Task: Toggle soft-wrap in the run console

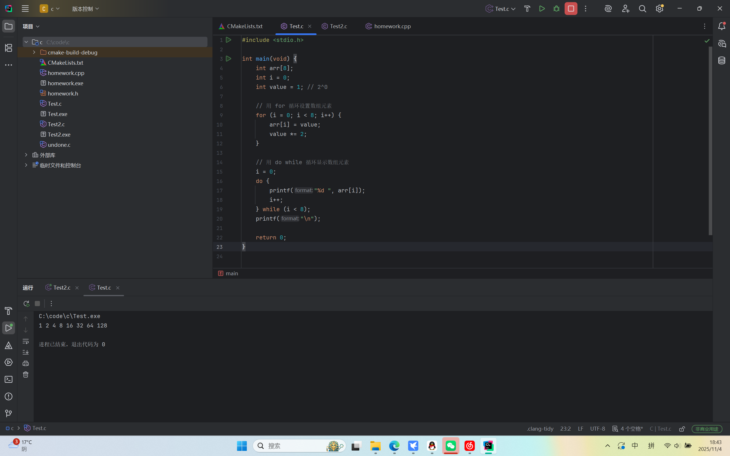Action: point(26,341)
